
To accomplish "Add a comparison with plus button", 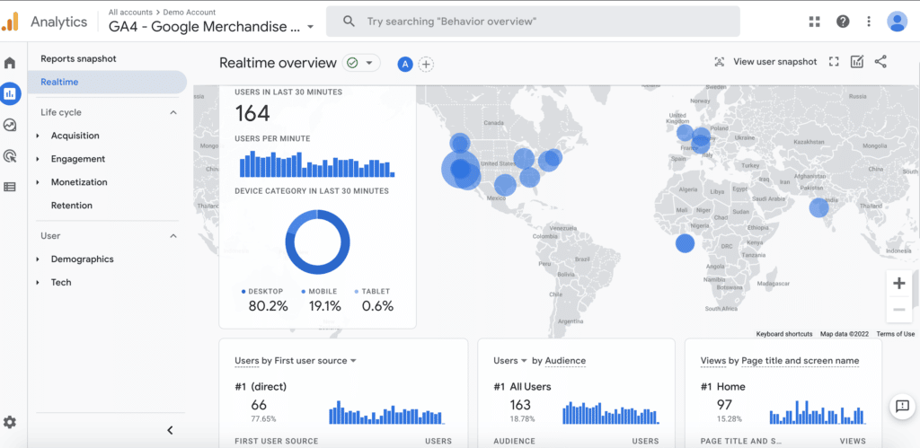I will pos(426,64).
